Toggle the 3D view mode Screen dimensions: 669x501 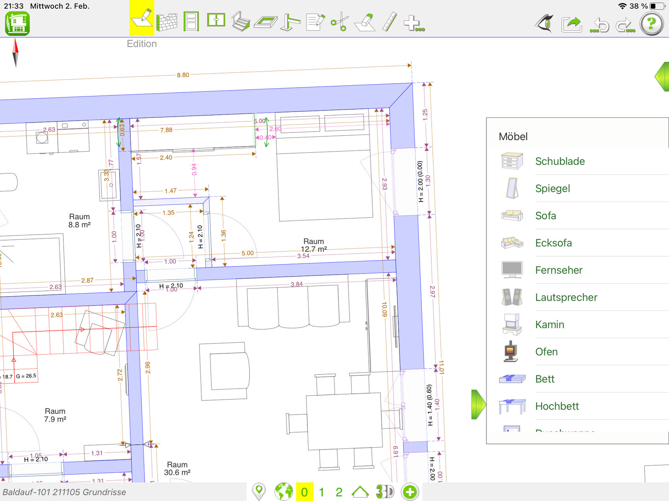point(384,492)
